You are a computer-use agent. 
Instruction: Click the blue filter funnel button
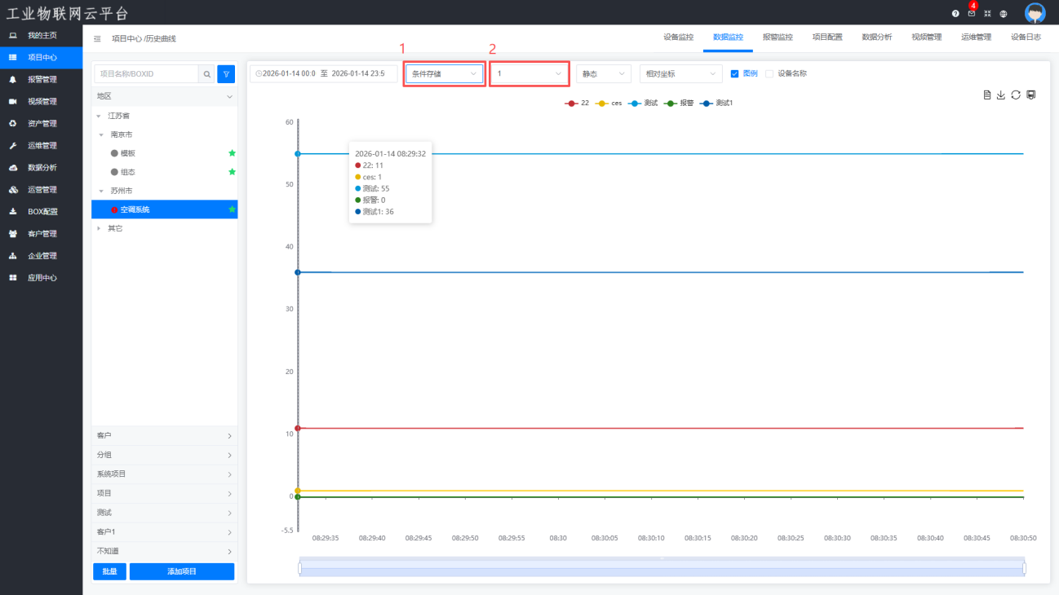[x=226, y=74]
